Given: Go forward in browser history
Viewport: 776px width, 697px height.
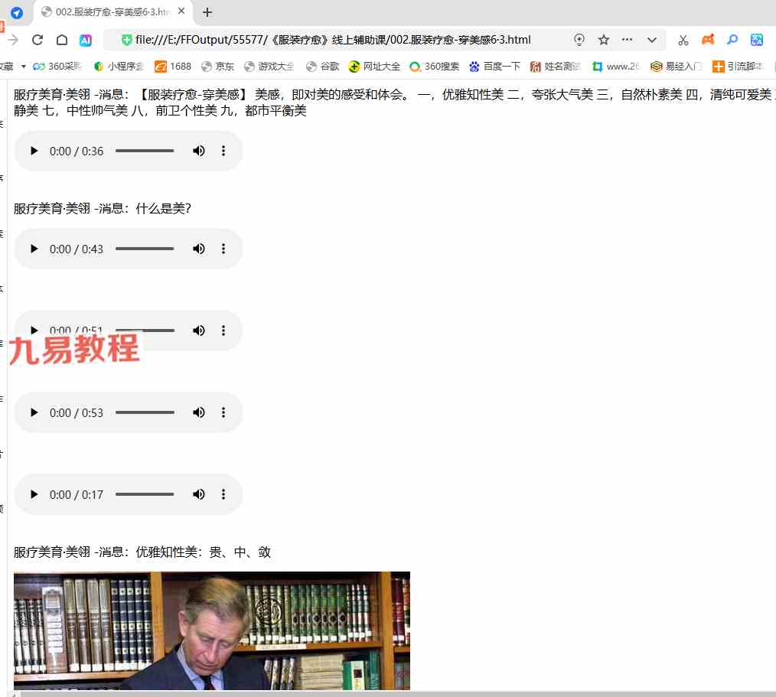Looking at the screenshot, I should (13, 40).
